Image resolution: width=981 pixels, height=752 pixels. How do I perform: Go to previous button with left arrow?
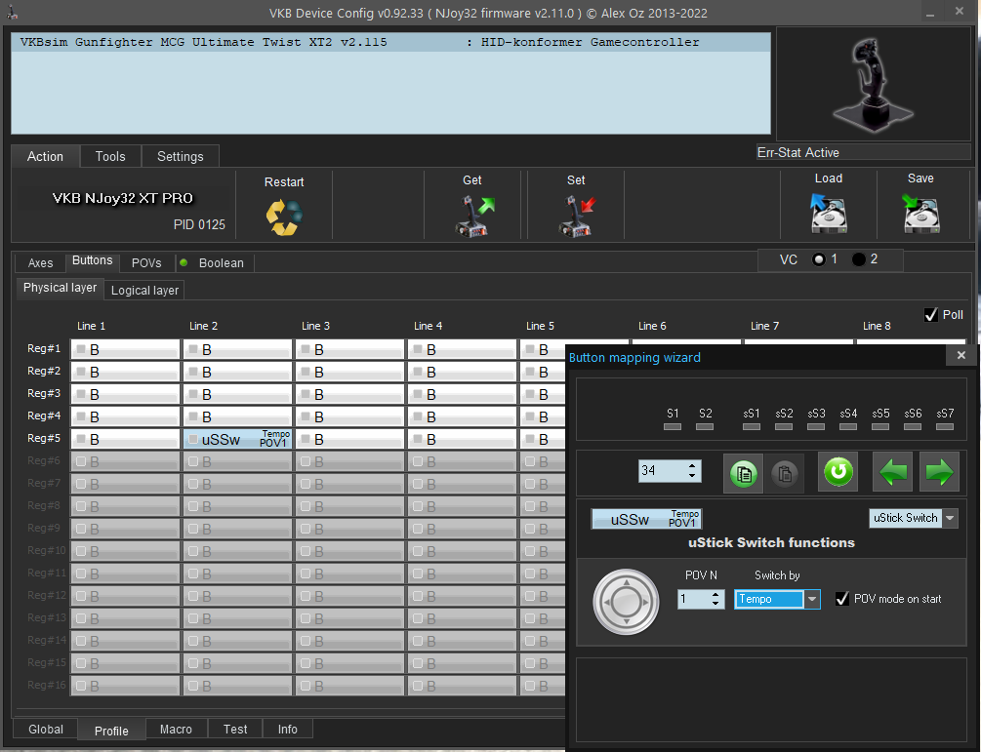click(x=892, y=473)
